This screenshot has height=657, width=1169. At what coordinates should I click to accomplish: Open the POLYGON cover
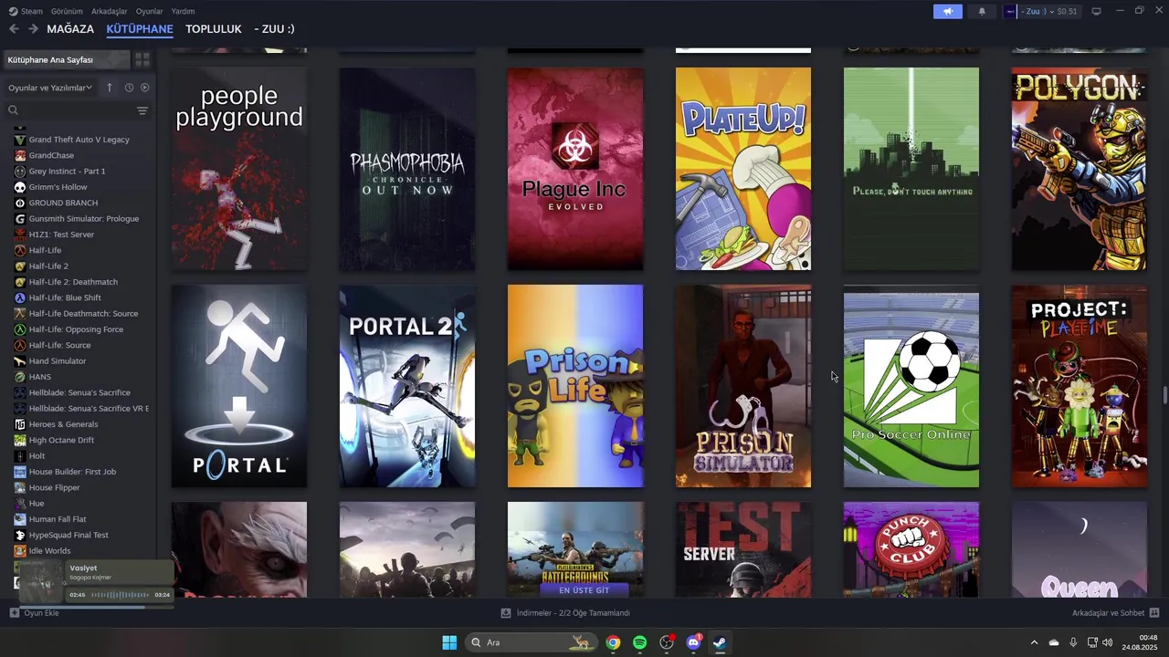coord(1079,169)
